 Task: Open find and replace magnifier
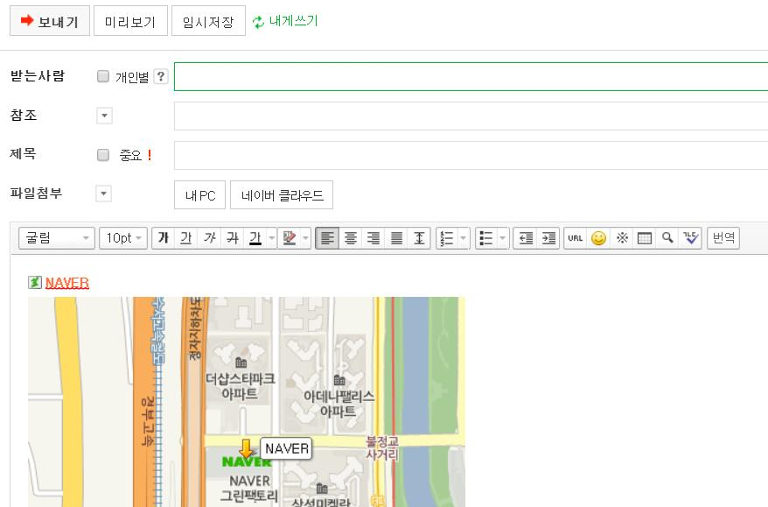[x=667, y=238]
